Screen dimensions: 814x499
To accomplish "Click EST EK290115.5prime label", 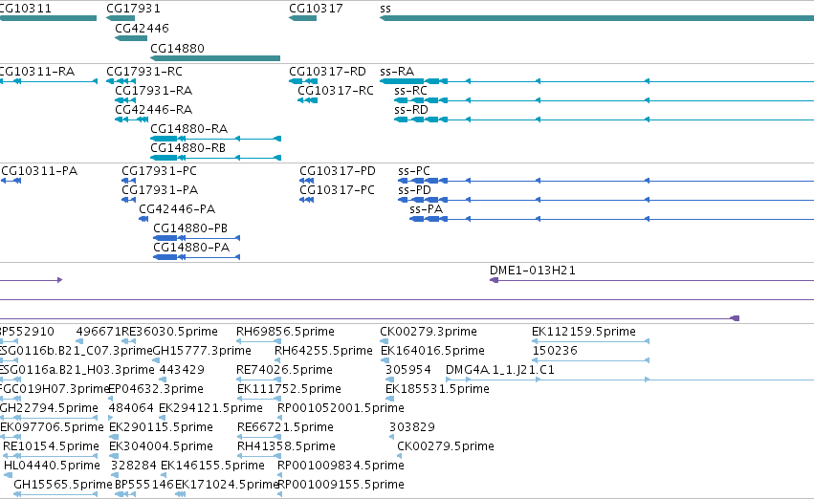I will pyautogui.click(x=161, y=427).
